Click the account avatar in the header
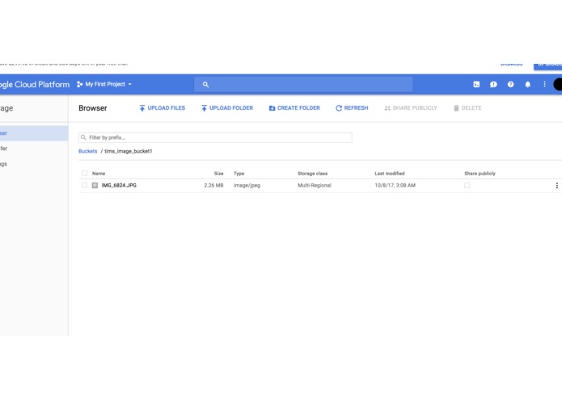This screenshot has width=562, height=399. pyautogui.click(x=558, y=85)
